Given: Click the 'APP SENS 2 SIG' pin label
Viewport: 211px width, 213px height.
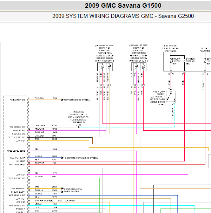Looking at the screenshot, I should [x=17, y=206].
